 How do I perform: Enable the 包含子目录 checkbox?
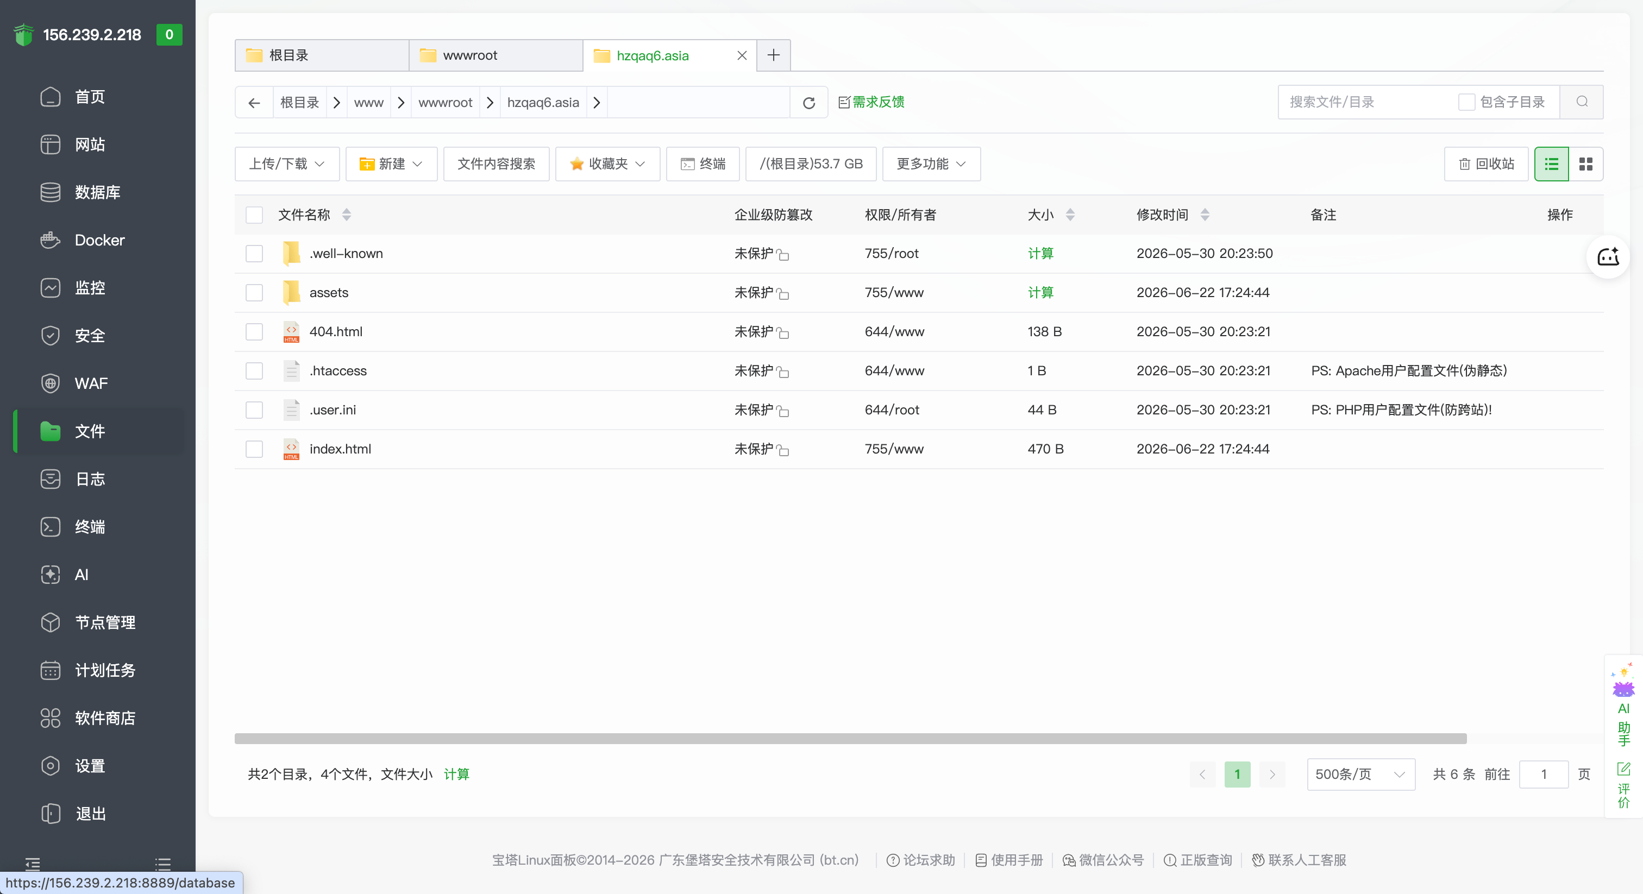[x=1466, y=102]
